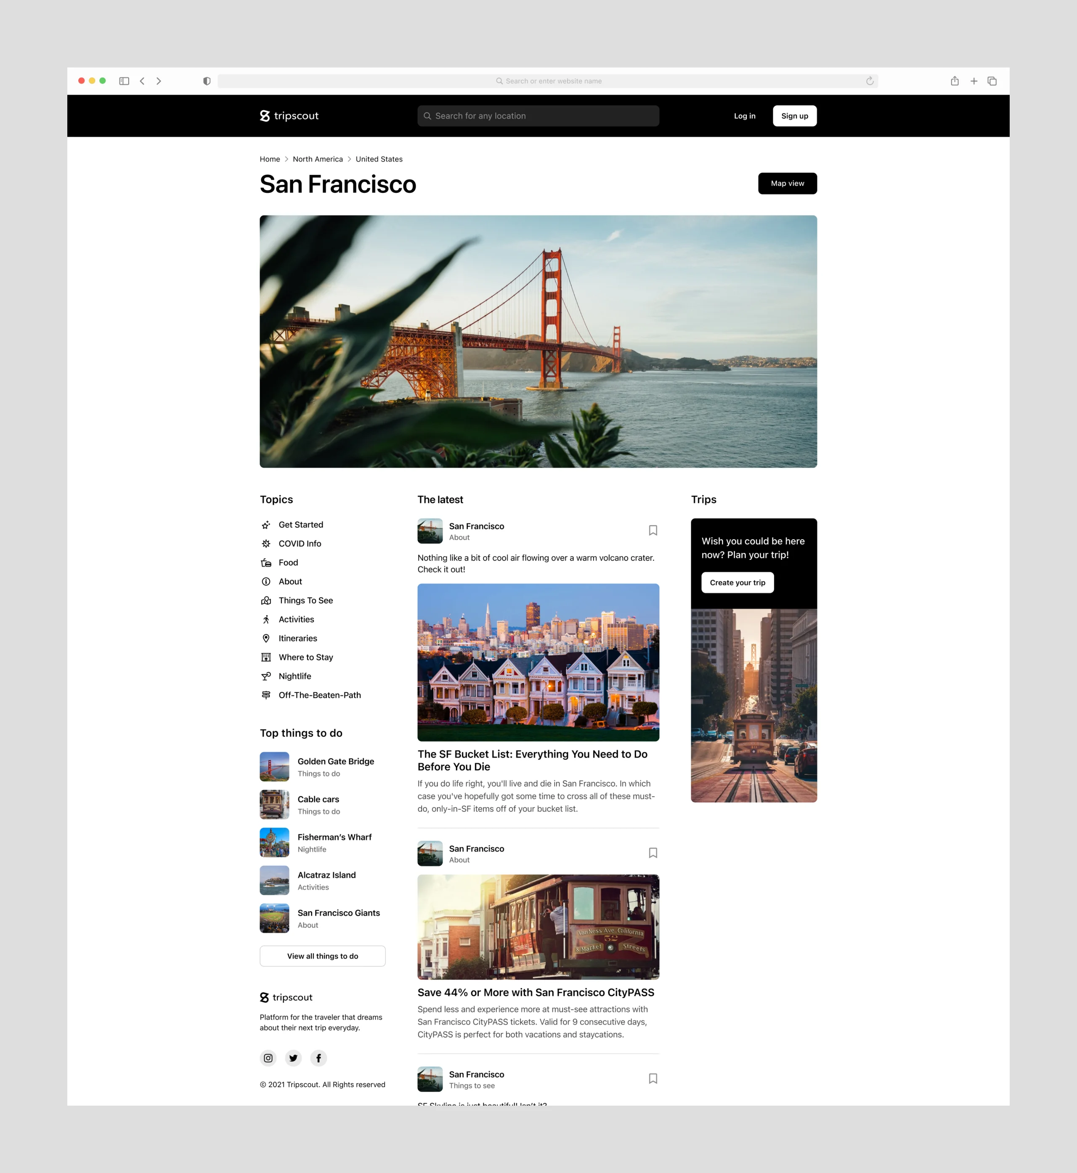Bookmark the Things to see post

(653, 1078)
